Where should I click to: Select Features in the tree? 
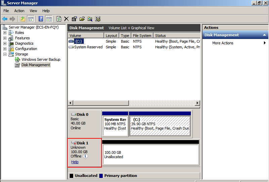tap(22, 38)
